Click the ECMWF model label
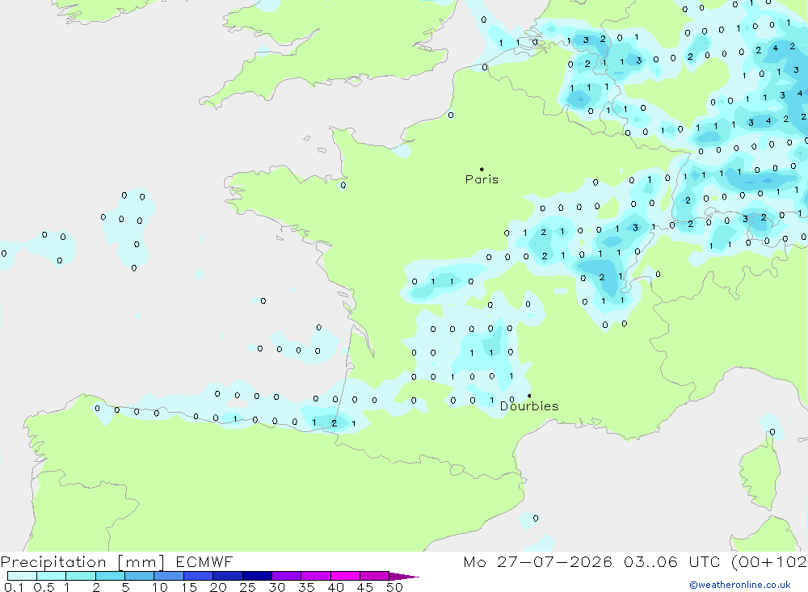 coord(204,561)
